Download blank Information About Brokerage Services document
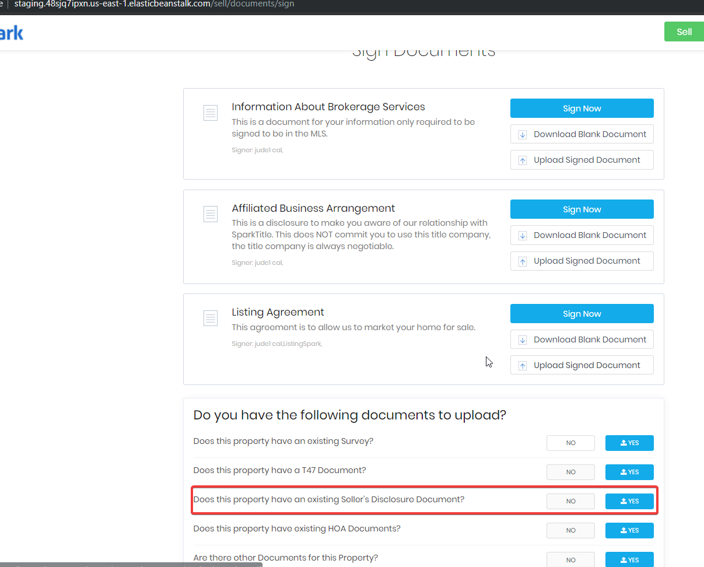The width and height of the screenshot is (704, 567). pyautogui.click(x=582, y=134)
